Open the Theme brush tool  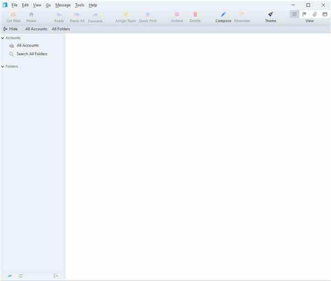(270, 14)
